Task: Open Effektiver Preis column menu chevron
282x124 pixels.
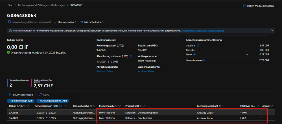Action: [x=258, y=106]
